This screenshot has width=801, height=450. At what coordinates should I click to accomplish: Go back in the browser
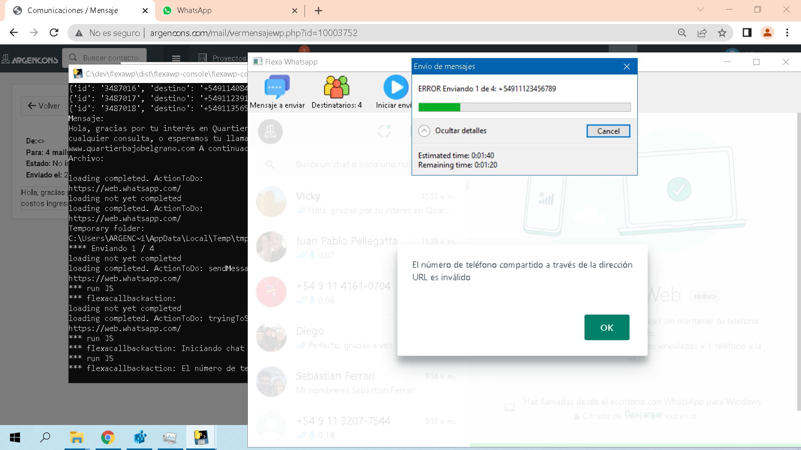tap(14, 32)
